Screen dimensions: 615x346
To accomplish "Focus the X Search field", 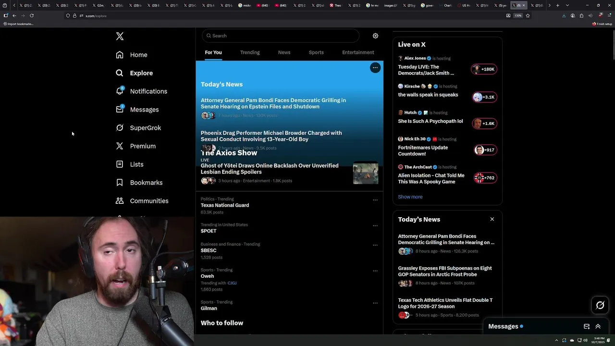I will 281,36.
